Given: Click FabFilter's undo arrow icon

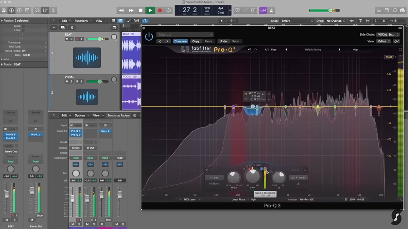Looking at the screenshot, I should (x=250, y=50).
